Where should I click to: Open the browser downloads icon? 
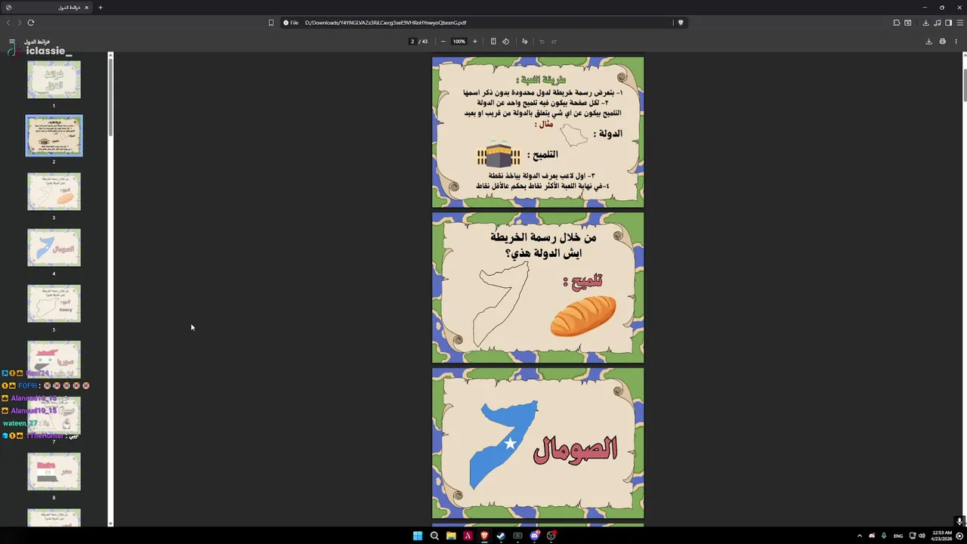pyautogui.click(x=925, y=23)
